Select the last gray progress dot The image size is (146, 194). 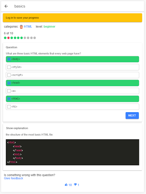pos(34,38)
